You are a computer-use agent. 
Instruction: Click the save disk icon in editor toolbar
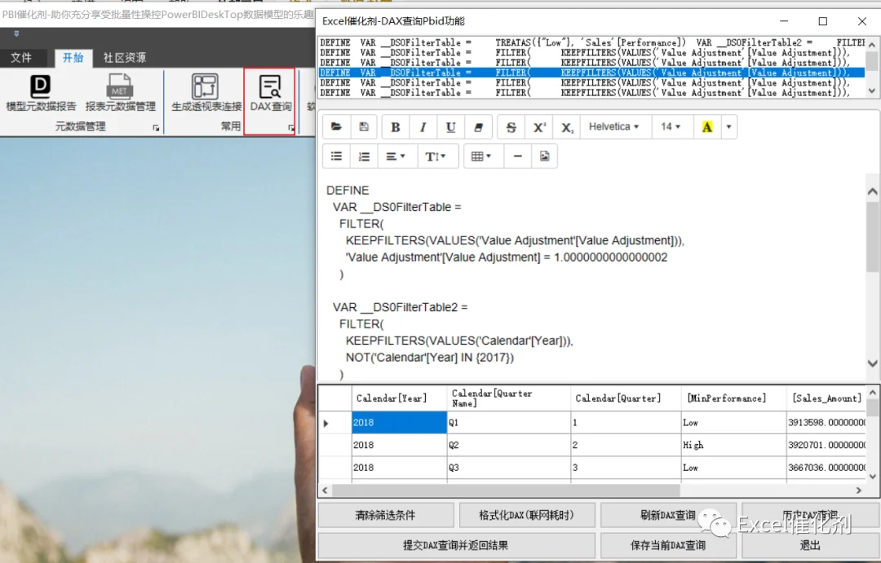pyautogui.click(x=364, y=127)
